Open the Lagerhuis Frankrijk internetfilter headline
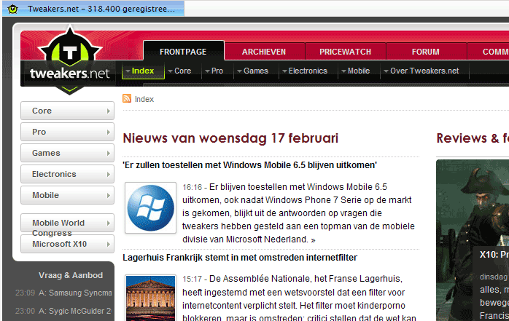The height and width of the screenshot is (321, 509). (240, 258)
